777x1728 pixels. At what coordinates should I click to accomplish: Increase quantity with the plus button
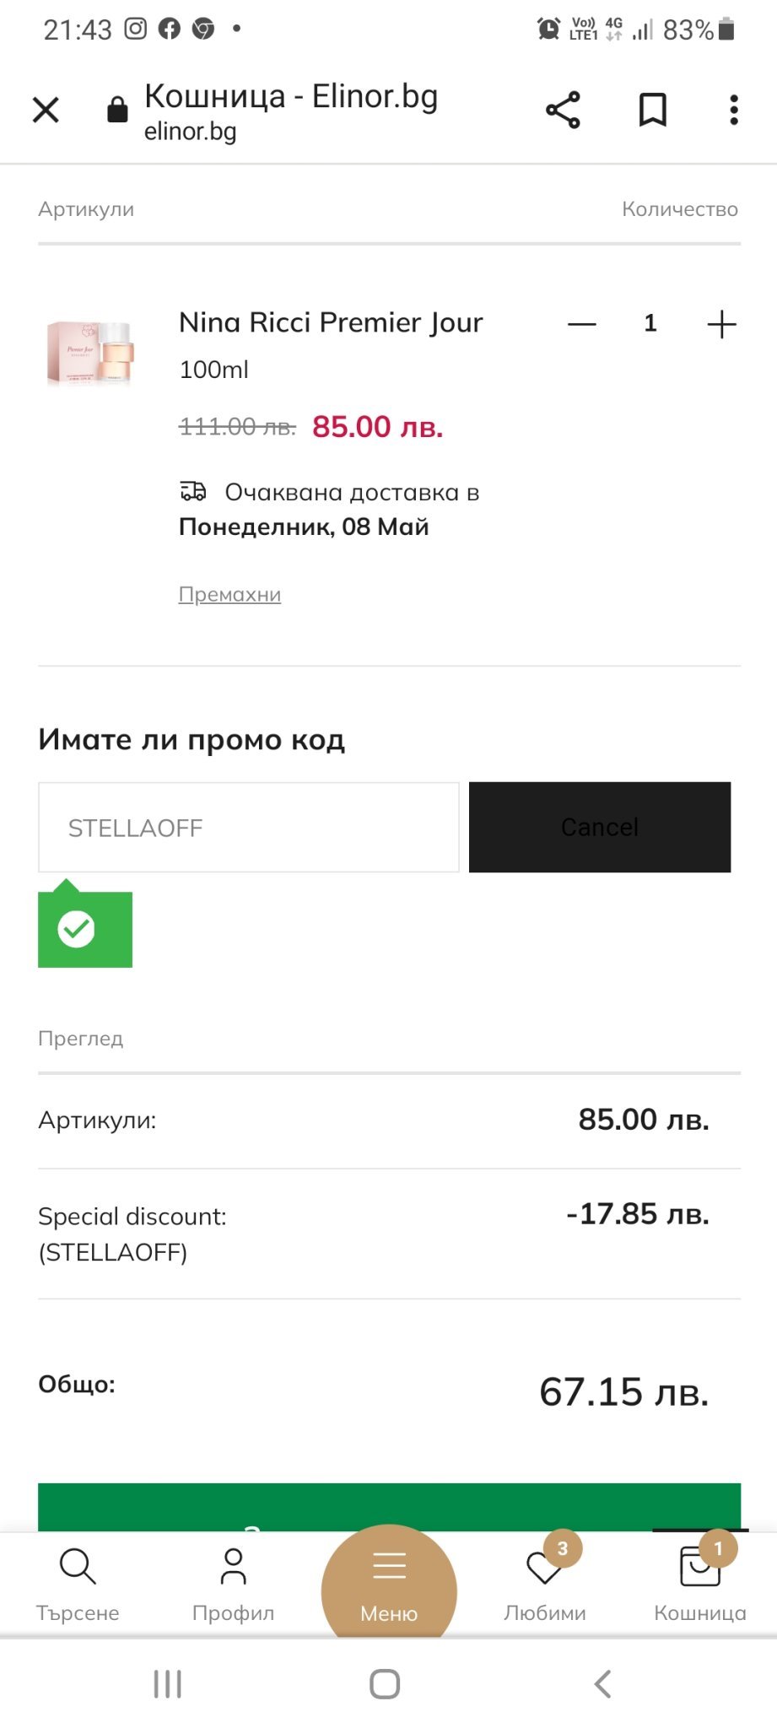click(721, 324)
